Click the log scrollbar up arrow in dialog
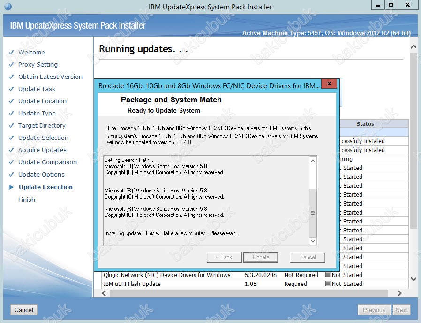 (x=313, y=161)
